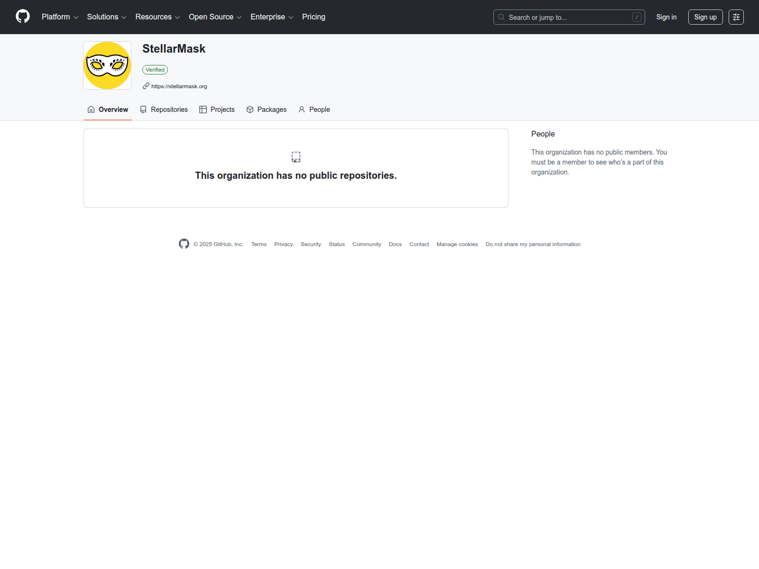Screen dimensions: 759x569
Task: Click Do not share my personal information
Action: (533, 244)
